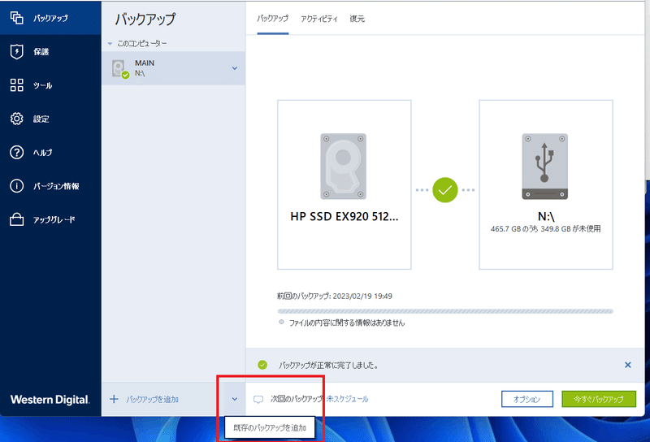The width and height of the screenshot is (650, 442).
Task: Click the アップグレード shopping bag icon
Action: (x=16, y=219)
